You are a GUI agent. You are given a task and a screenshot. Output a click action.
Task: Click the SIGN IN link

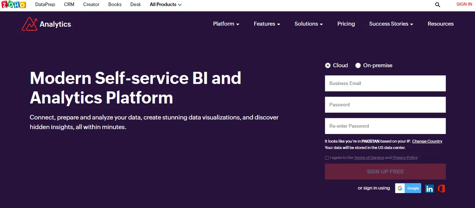coord(464,4)
